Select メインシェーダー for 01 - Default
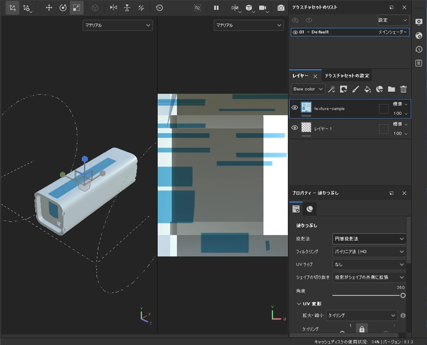427x345 pixels. point(392,32)
